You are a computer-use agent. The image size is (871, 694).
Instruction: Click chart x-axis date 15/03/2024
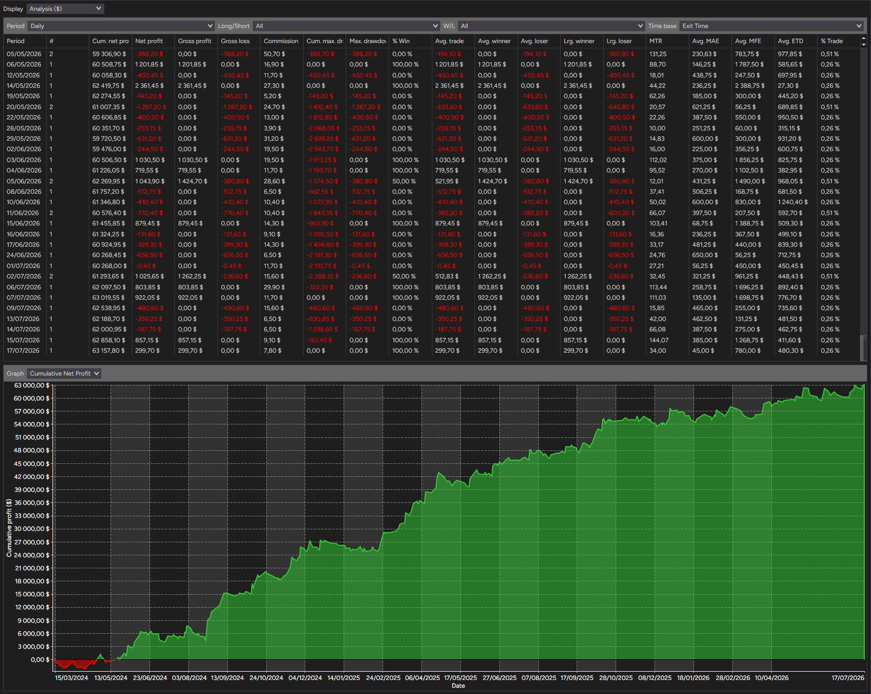pos(72,678)
